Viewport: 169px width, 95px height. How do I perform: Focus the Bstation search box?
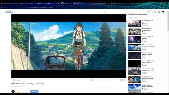pos(81,12)
